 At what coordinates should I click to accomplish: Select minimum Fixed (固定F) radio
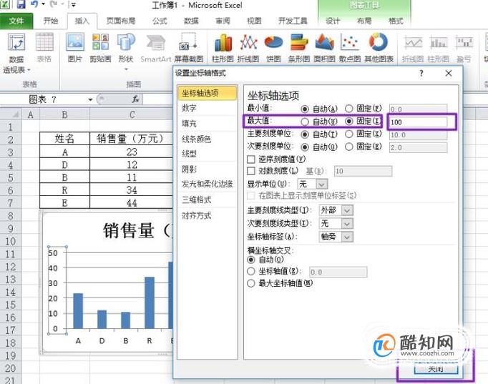click(349, 109)
